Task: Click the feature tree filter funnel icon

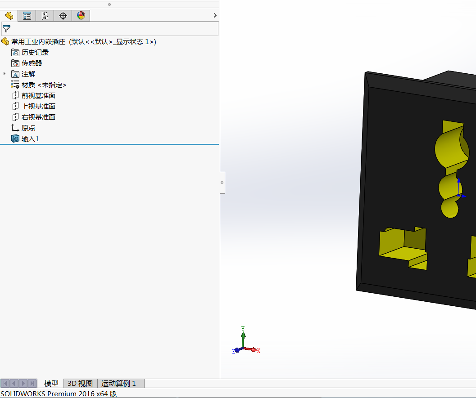Action: pos(6,29)
